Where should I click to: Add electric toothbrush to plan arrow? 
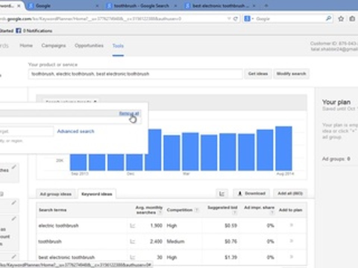click(291, 225)
